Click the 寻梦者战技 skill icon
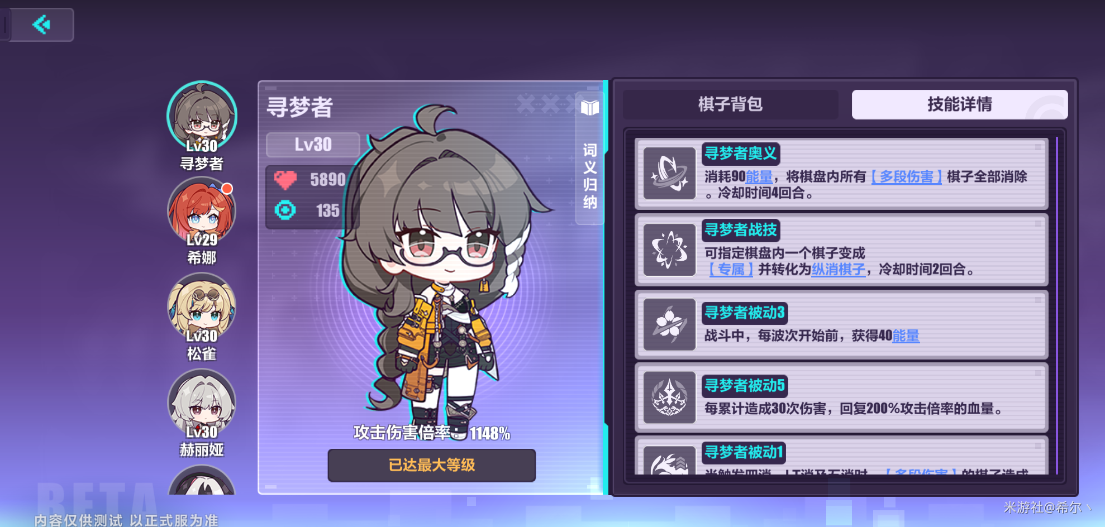Viewport: 1105px width, 527px height. coord(669,250)
